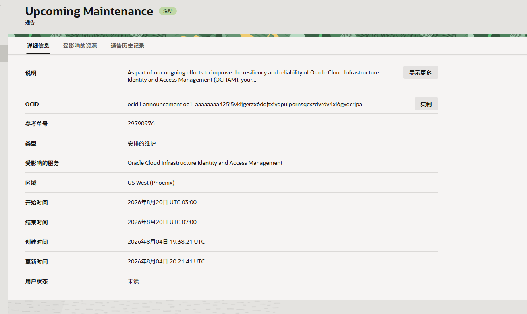527x314 pixels.
Task: Click the 说明 field label
Action: pos(31,73)
